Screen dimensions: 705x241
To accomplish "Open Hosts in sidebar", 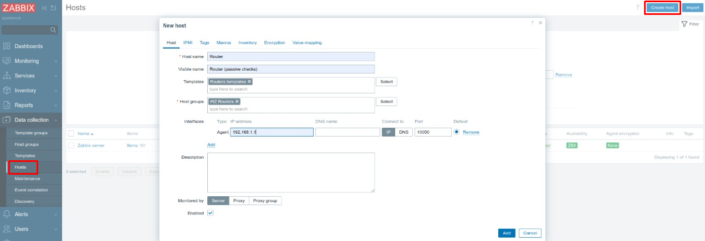I will tap(21, 167).
